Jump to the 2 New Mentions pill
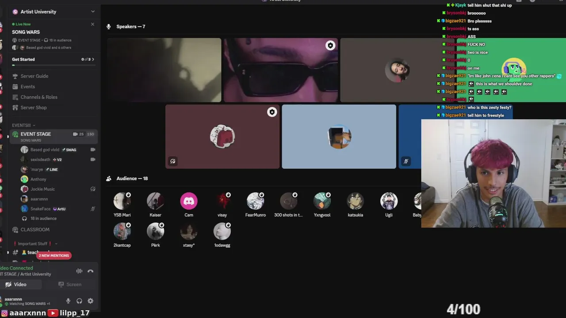 point(54,255)
